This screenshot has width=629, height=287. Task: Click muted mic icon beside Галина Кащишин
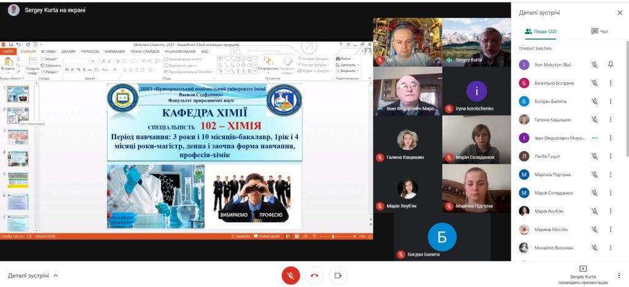[594, 120]
